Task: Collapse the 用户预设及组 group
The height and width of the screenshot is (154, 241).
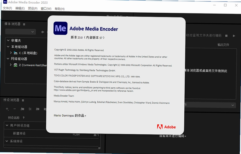Action: [x=7, y=125]
